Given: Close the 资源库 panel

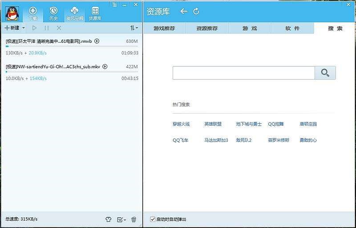Looking at the screenshot, I should [x=348, y=4].
